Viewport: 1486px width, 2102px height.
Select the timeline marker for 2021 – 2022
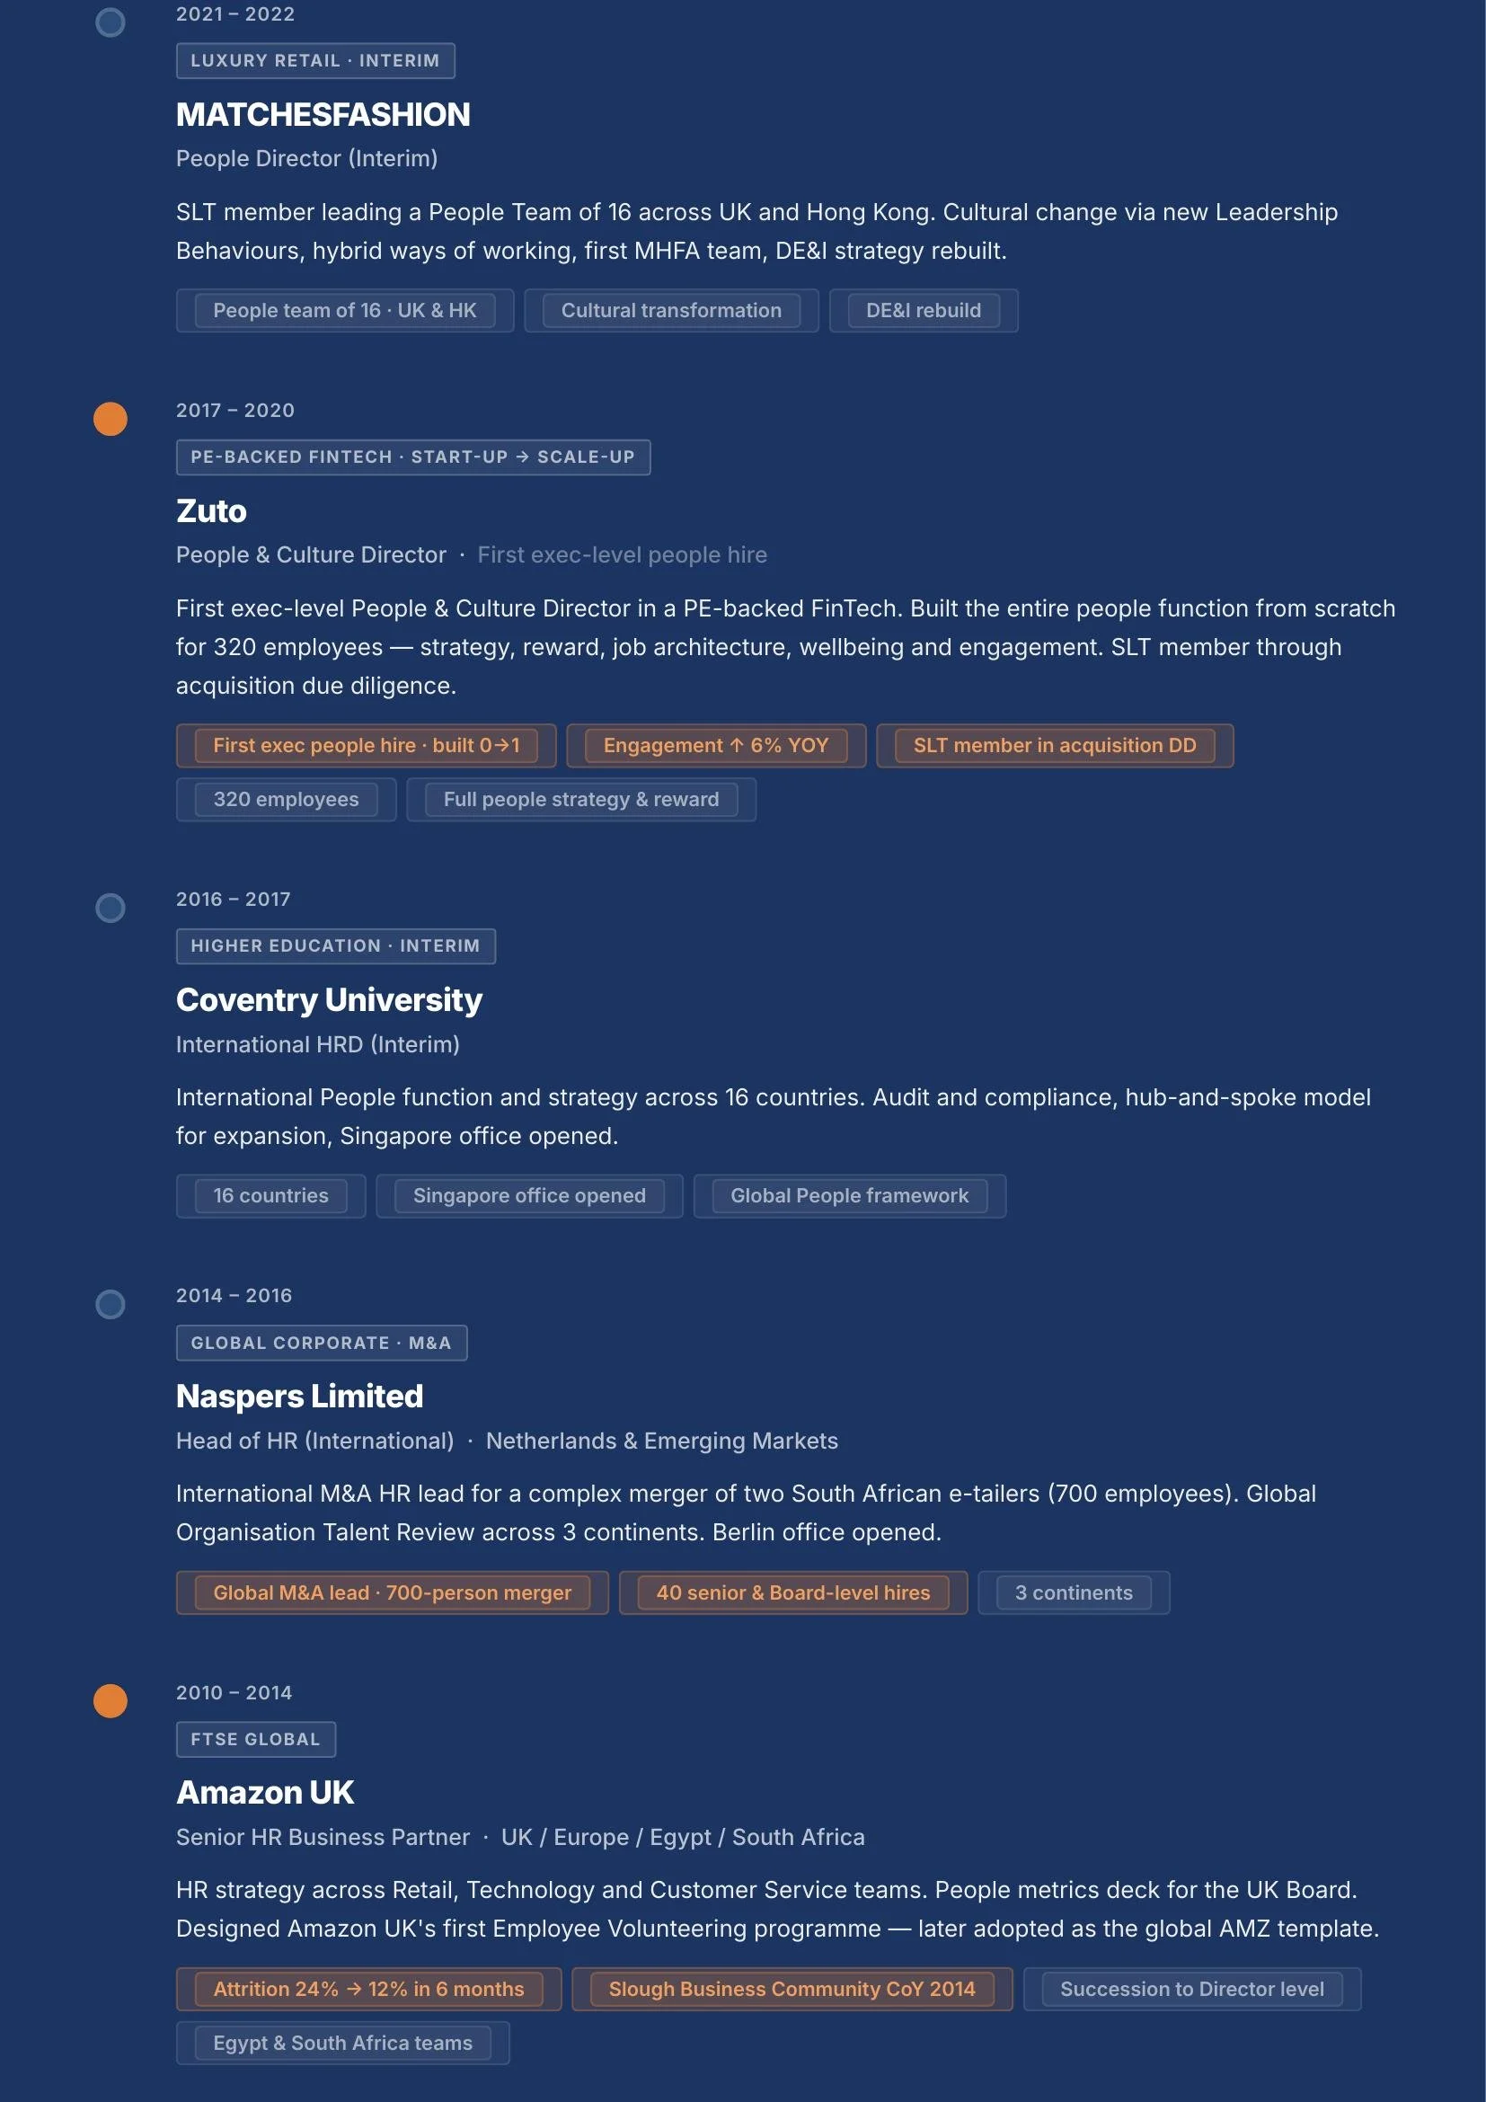point(111,22)
